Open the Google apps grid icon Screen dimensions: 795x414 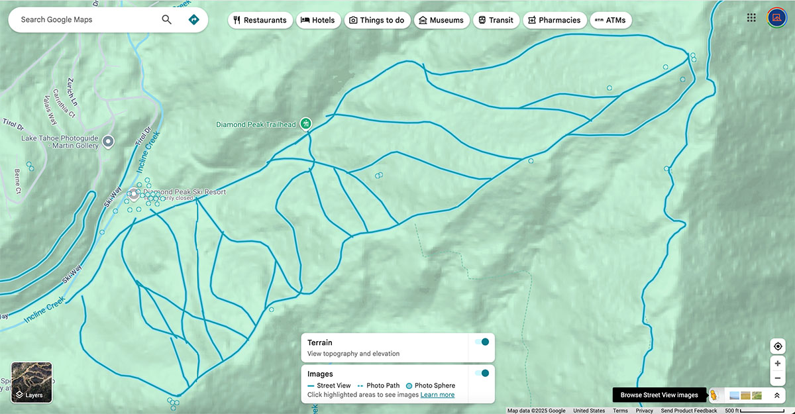pyautogui.click(x=751, y=17)
